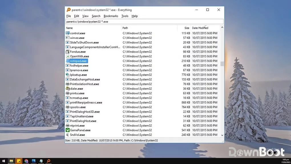Click the status bar size and path text
Screen dimensions: 291x164
[111, 140]
